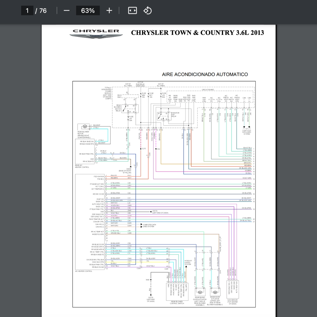Click 'COMPUTER DATA LINES SYSTEM' beside CAN IHS pins
This screenshot has width=317, height=317.
pos(149,226)
